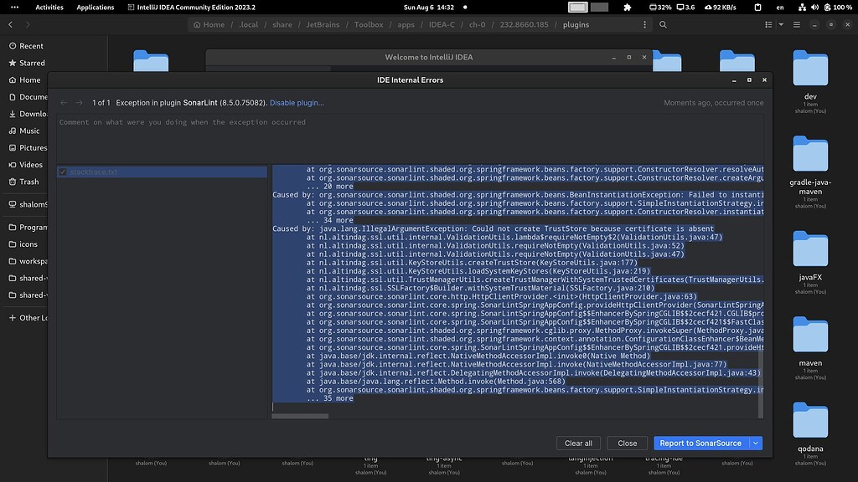Uncheck stacktrace.txt attachment

click(x=61, y=172)
